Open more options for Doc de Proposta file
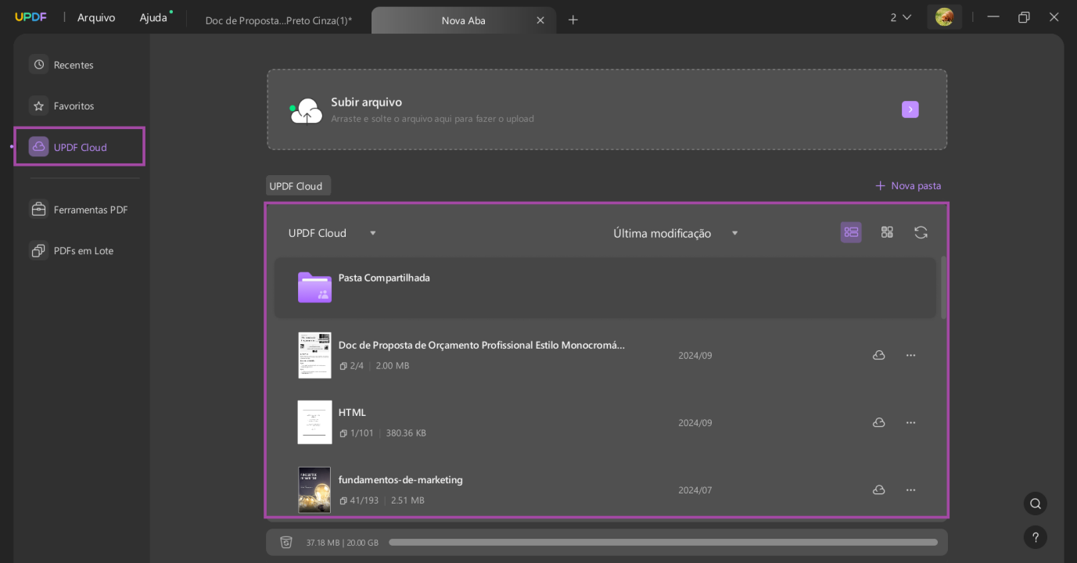This screenshot has width=1077, height=563. click(910, 355)
